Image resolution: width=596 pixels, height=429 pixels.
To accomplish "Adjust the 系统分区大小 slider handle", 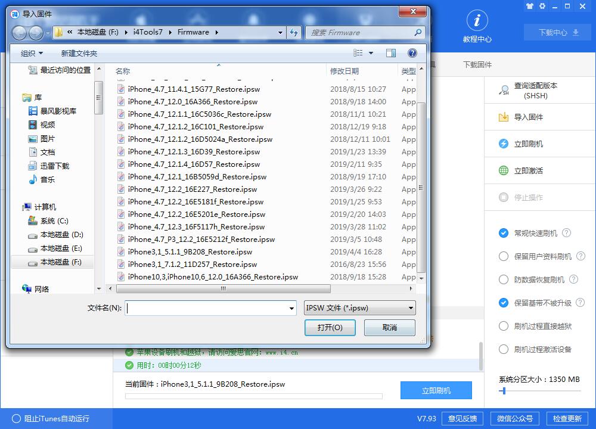I will (503, 391).
